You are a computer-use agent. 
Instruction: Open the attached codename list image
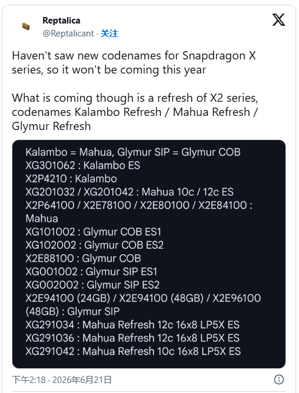click(x=149, y=254)
